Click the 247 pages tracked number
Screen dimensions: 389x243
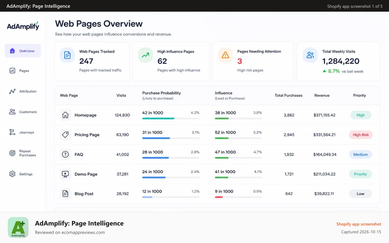[86, 61]
